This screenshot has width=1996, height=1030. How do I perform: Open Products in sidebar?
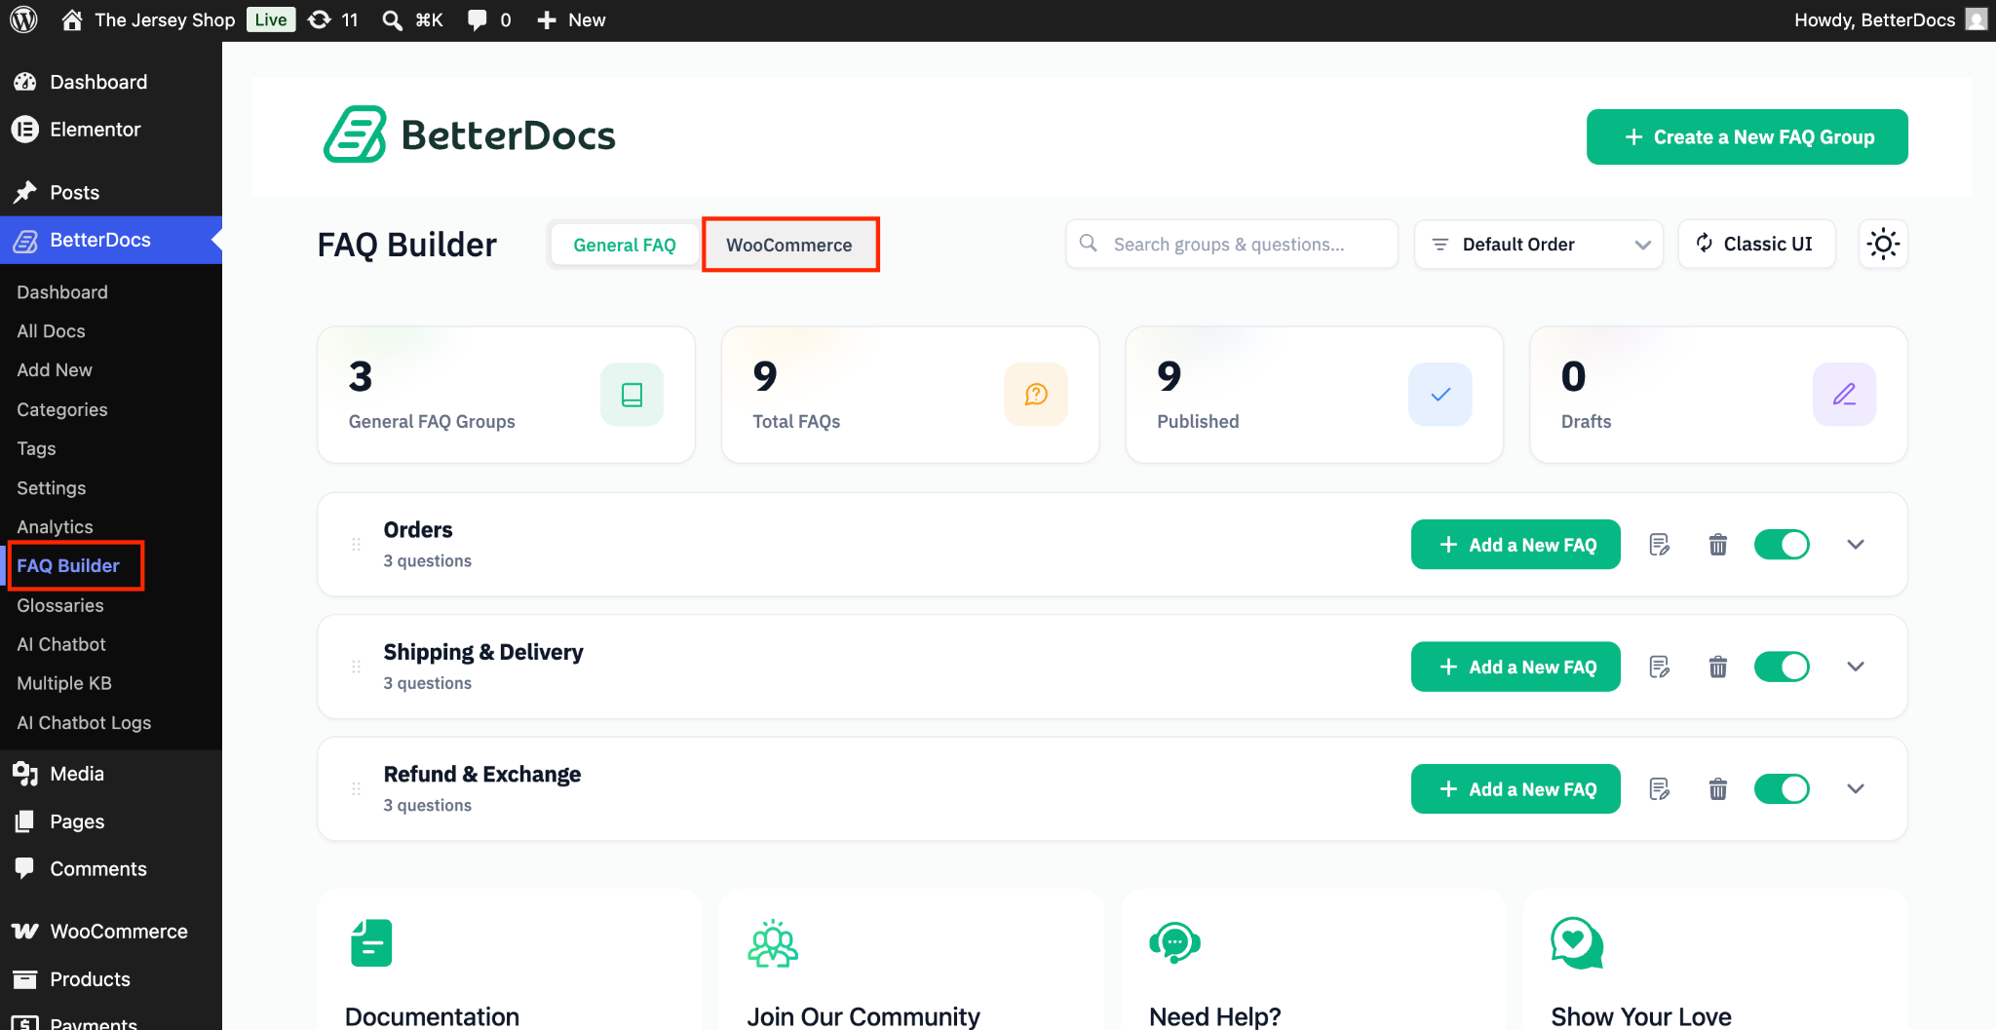click(x=90, y=978)
